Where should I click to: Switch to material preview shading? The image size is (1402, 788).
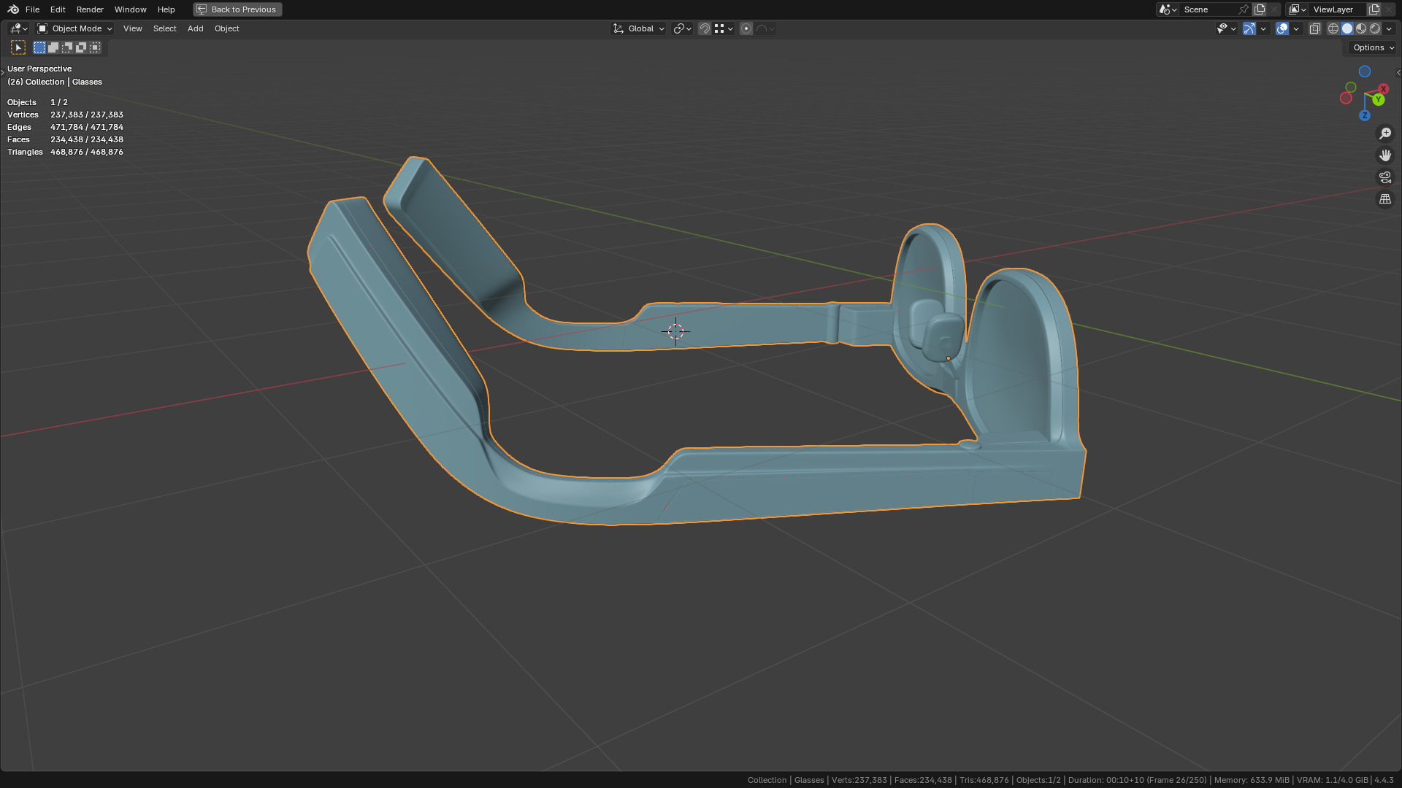point(1361,28)
